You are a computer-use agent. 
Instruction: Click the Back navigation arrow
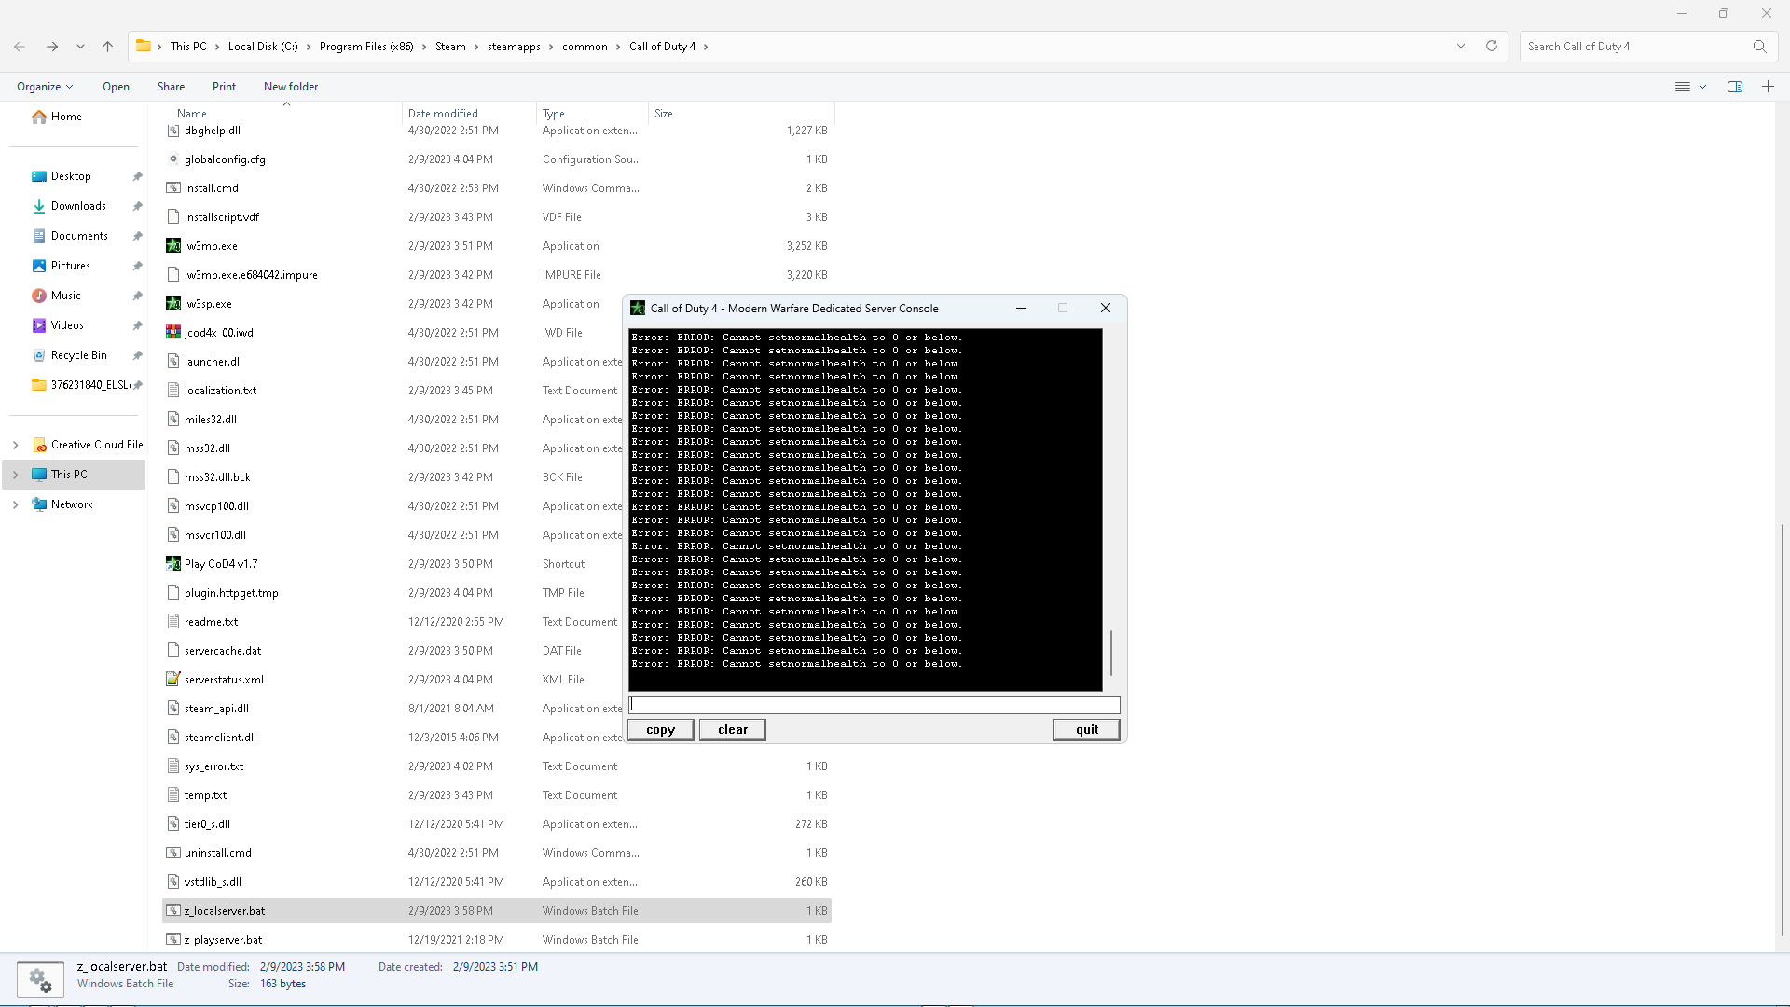(x=20, y=47)
